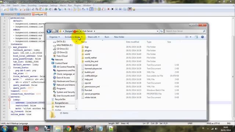Sort files by the Date modified column

(133, 42)
